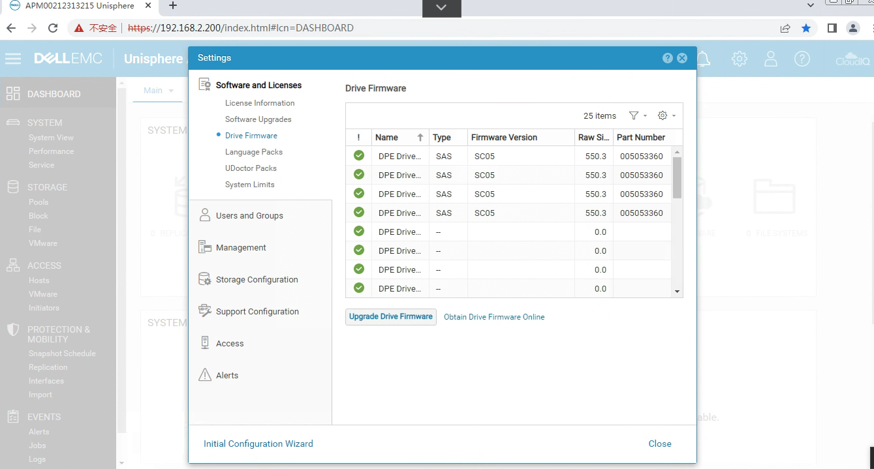Image resolution: width=874 pixels, height=469 pixels.
Task: Click the Upgrade Drive Firmware button
Action: coord(391,316)
